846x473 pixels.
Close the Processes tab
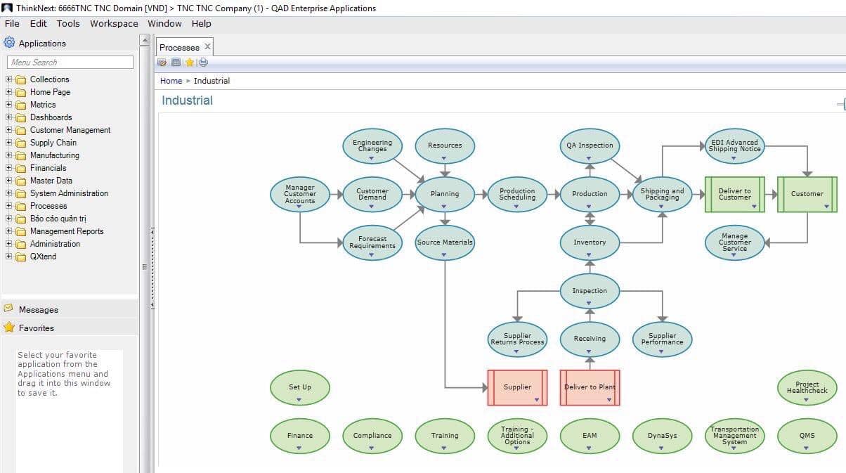click(x=207, y=46)
